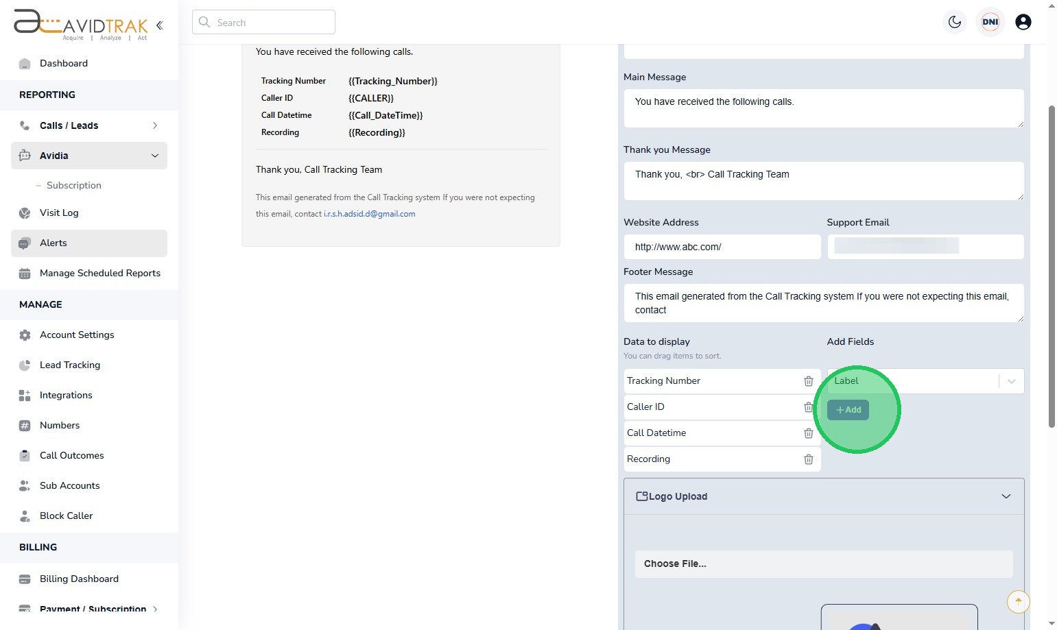The height and width of the screenshot is (630, 1057).
Task: Click the support email link in preview
Action: 369,214
